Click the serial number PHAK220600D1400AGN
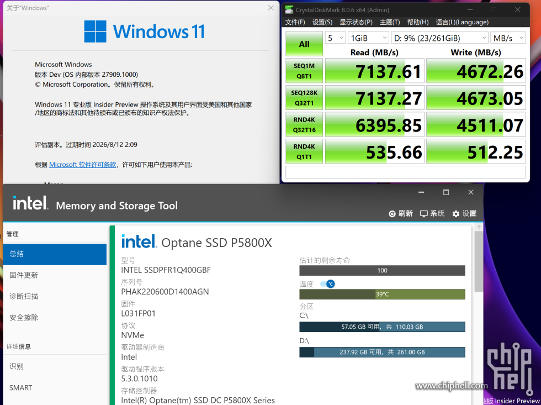Screen dimensions: 541x405 tap(165, 292)
